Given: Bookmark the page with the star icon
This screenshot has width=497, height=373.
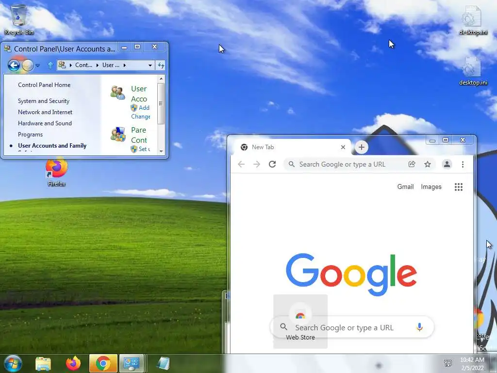Looking at the screenshot, I should (428, 164).
